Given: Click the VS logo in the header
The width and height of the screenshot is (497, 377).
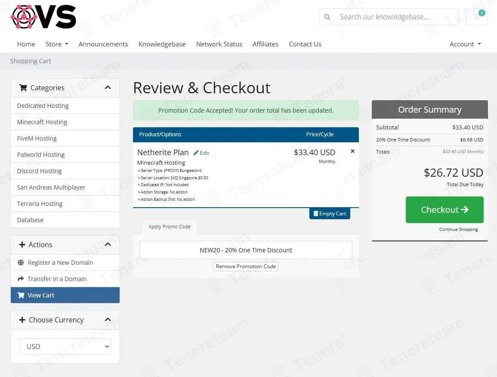Looking at the screenshot, I should [43, 17].
